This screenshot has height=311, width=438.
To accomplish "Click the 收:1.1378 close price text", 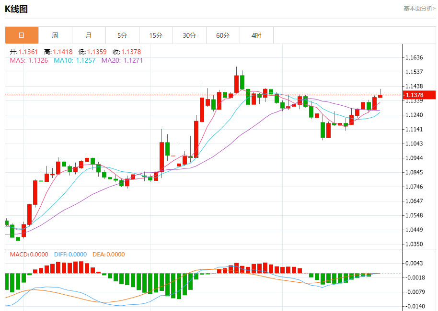I will tap(127, 52).
